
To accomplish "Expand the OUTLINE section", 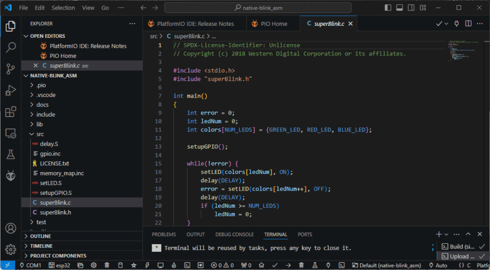I will point(41,236).
